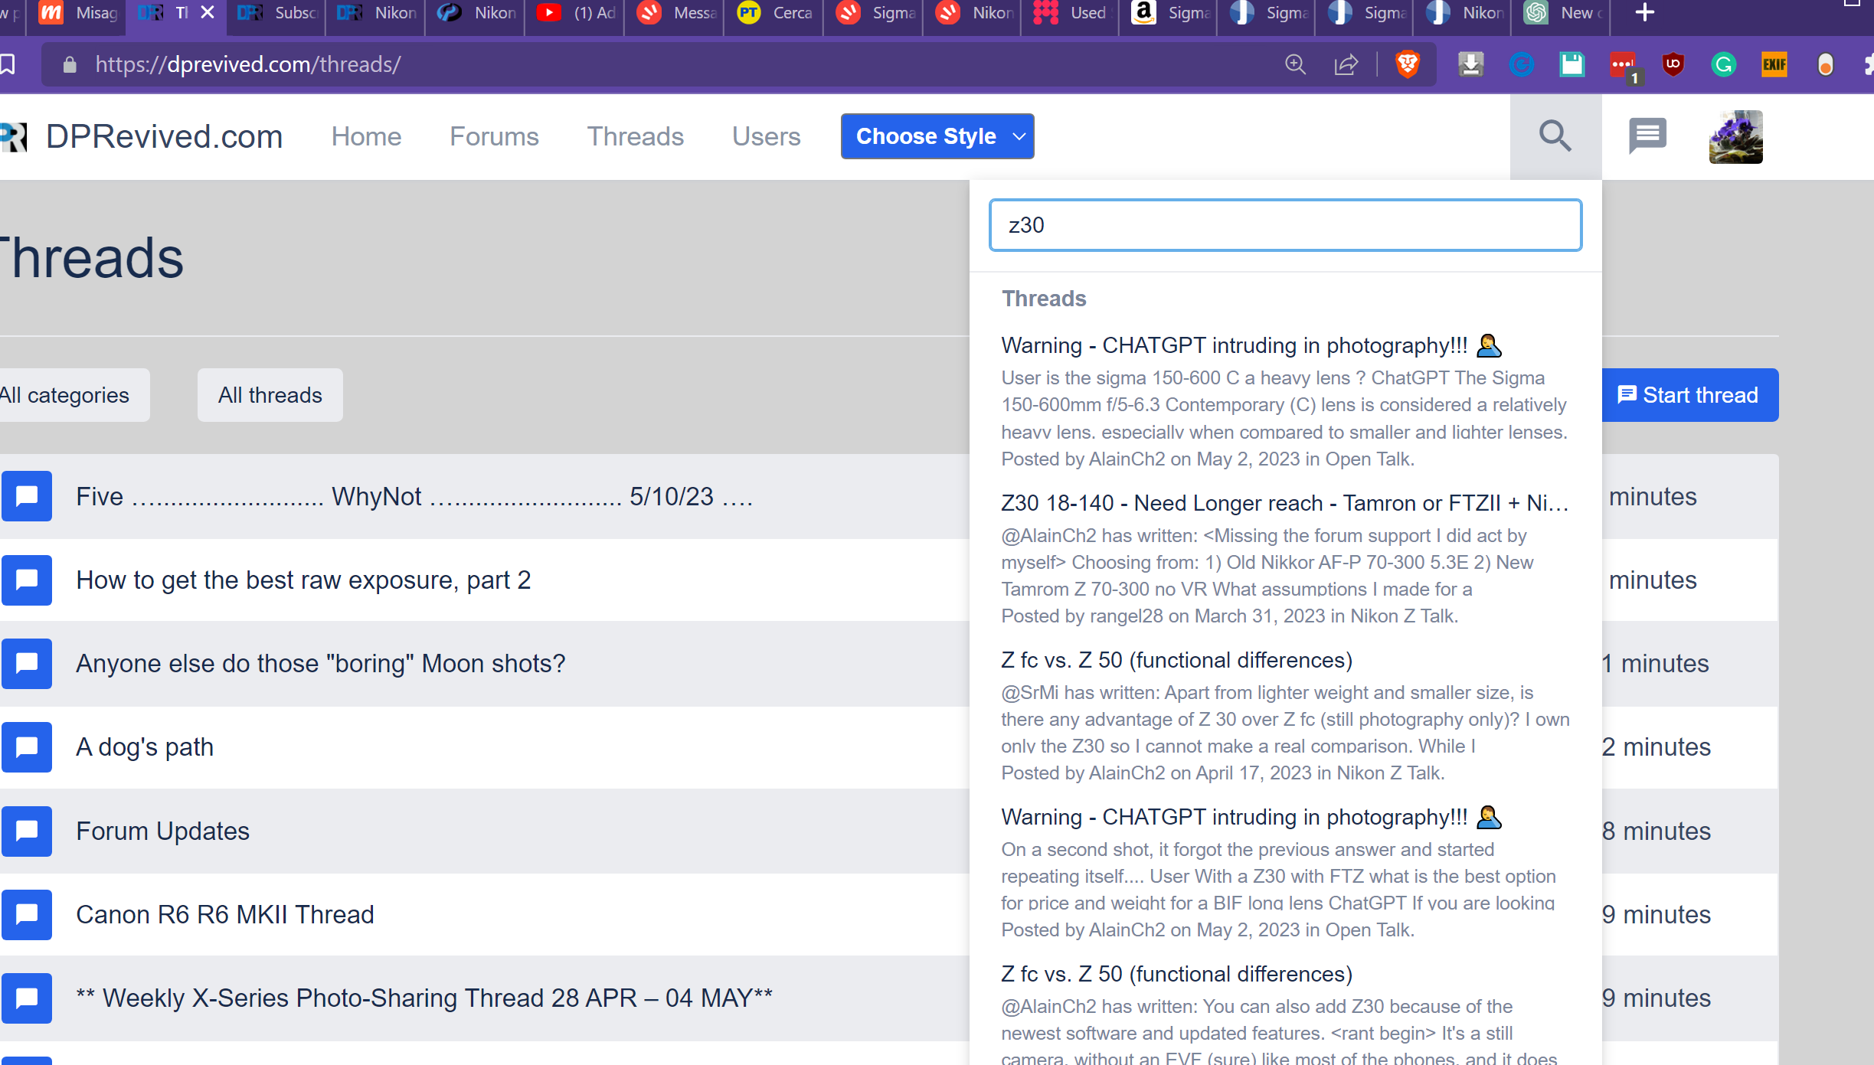The image size is (1874, 1065).
Task: Switch to the Used browser tab
Action: [1070, 13]
